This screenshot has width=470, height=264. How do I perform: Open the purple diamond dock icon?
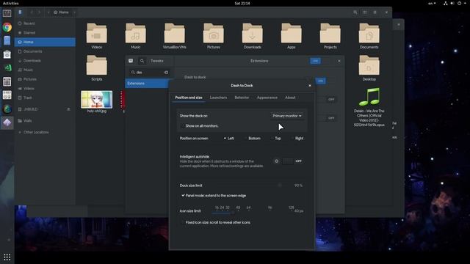click(7, 122)
